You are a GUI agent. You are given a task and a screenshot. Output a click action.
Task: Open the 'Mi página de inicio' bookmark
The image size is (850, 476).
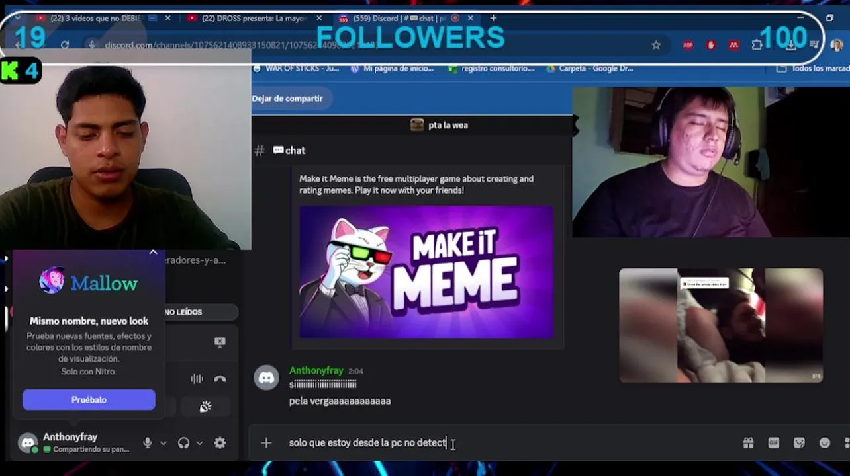point(392,68)
